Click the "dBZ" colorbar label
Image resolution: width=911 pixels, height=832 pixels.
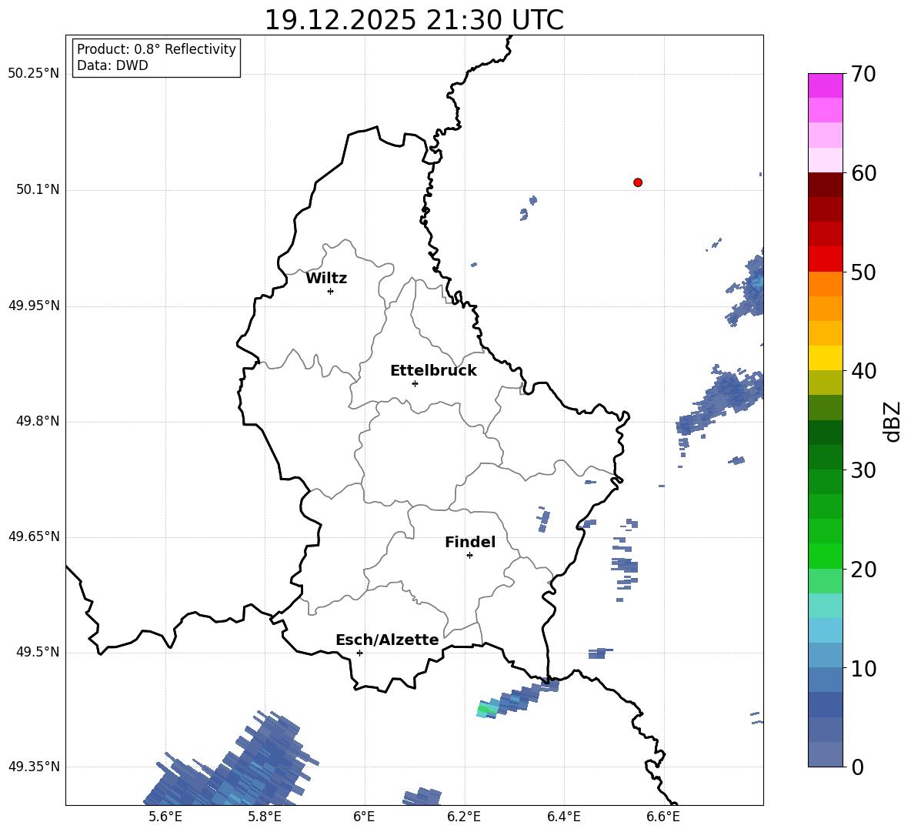tap(893, 422)
